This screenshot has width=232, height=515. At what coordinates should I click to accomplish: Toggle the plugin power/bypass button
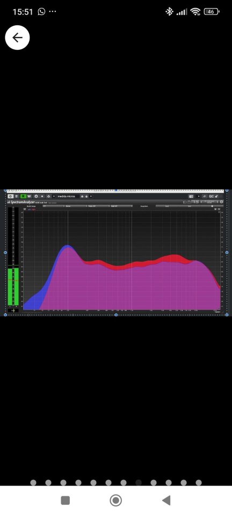(11, 196)
